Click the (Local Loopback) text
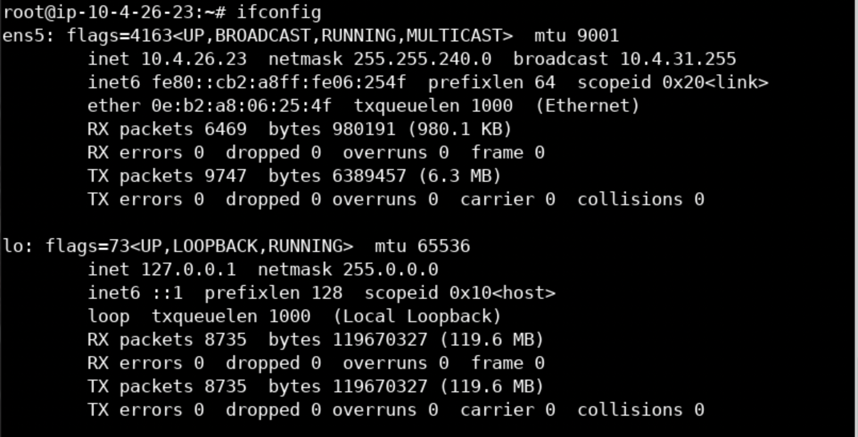This screenshot has width=858, height=437. [x=417, y=316]
